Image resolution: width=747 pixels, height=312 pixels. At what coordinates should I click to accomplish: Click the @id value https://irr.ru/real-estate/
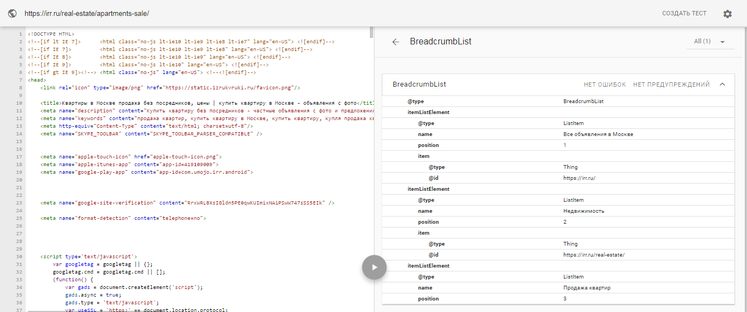(594, 255)
